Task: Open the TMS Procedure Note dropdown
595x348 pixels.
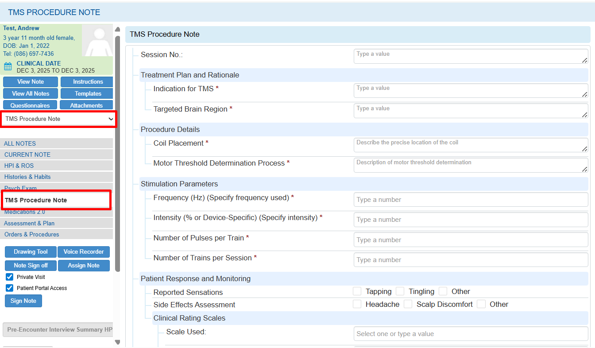Action: point(58,119)
